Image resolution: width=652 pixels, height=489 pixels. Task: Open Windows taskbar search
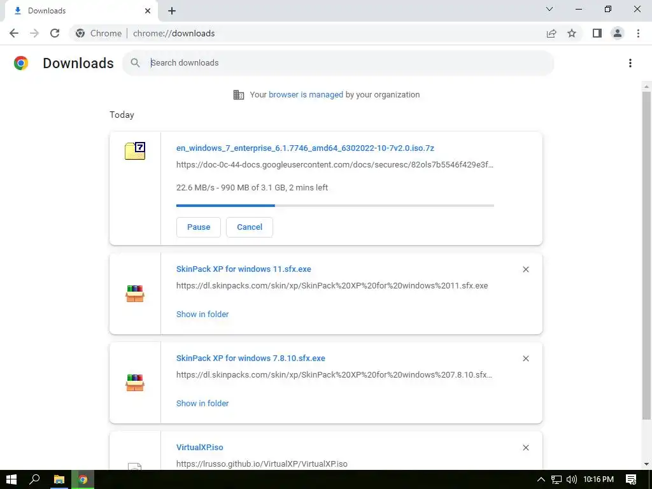(x=34, y=479)
